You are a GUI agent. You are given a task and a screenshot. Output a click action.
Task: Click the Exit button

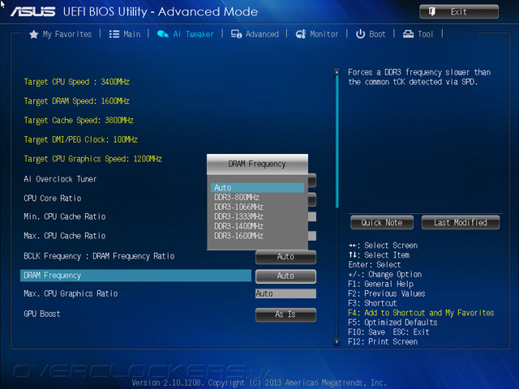(x=459, y=12)
